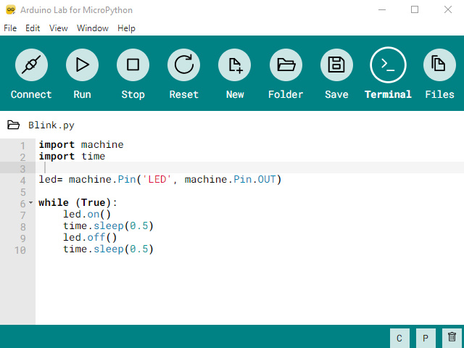The image size is (464, 348).
Task: Open the Window menu
Action: click(x=93, y=28)
